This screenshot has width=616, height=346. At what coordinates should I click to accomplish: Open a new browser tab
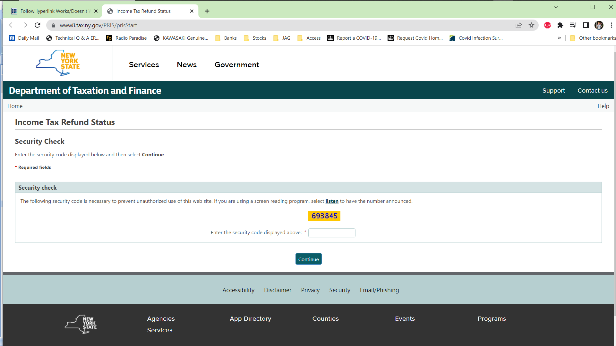[x=207, y=11]
